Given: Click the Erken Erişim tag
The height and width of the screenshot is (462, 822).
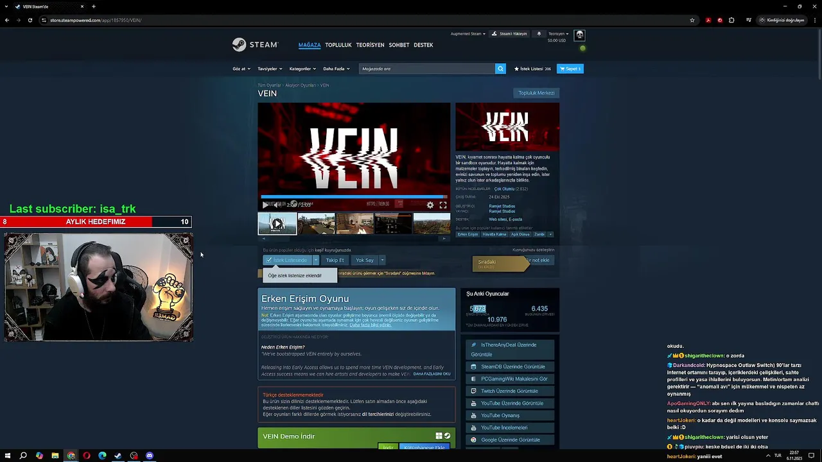Looking at the screenshot, I should click(468, 234).
